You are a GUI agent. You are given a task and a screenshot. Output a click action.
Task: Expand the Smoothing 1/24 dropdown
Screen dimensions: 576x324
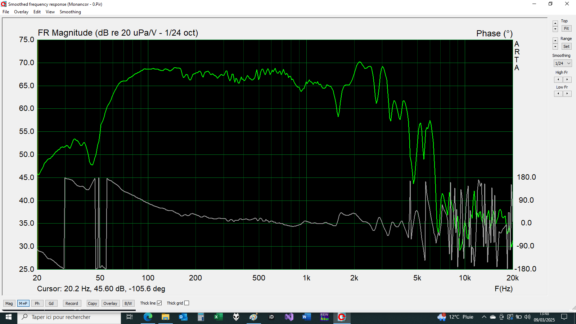click(563, 63)
